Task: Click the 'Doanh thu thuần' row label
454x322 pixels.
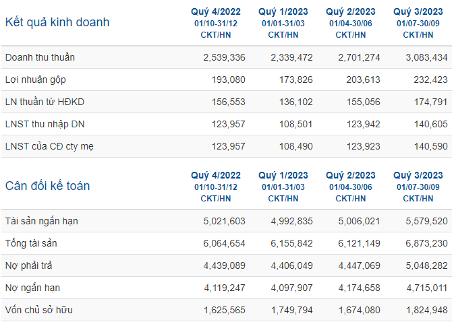Action: (x=40, y=57)
